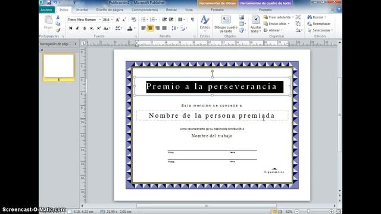Click the zoom out minus button
381x214 pixels.
click(297, 212)
